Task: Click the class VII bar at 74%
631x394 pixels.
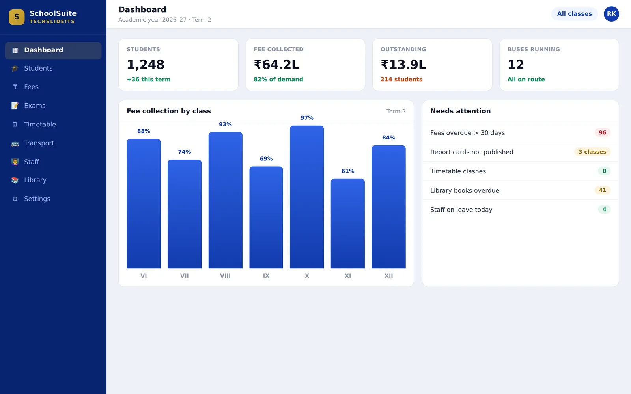Action: click(185, 214)
